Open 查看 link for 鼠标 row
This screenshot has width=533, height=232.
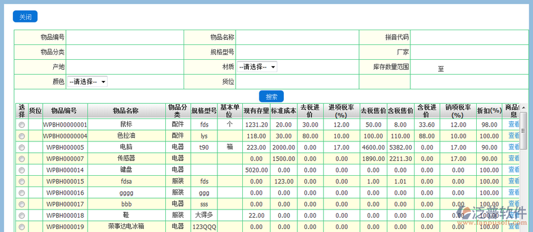coord(513,125)
